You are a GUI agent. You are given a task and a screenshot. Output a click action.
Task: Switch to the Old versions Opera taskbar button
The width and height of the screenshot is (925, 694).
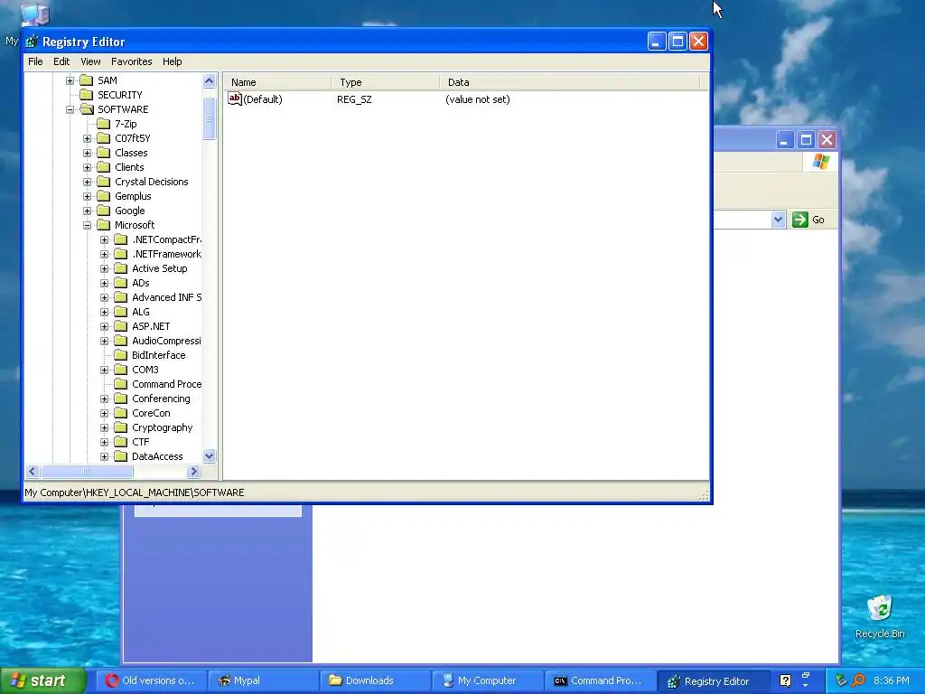(151, 681)
